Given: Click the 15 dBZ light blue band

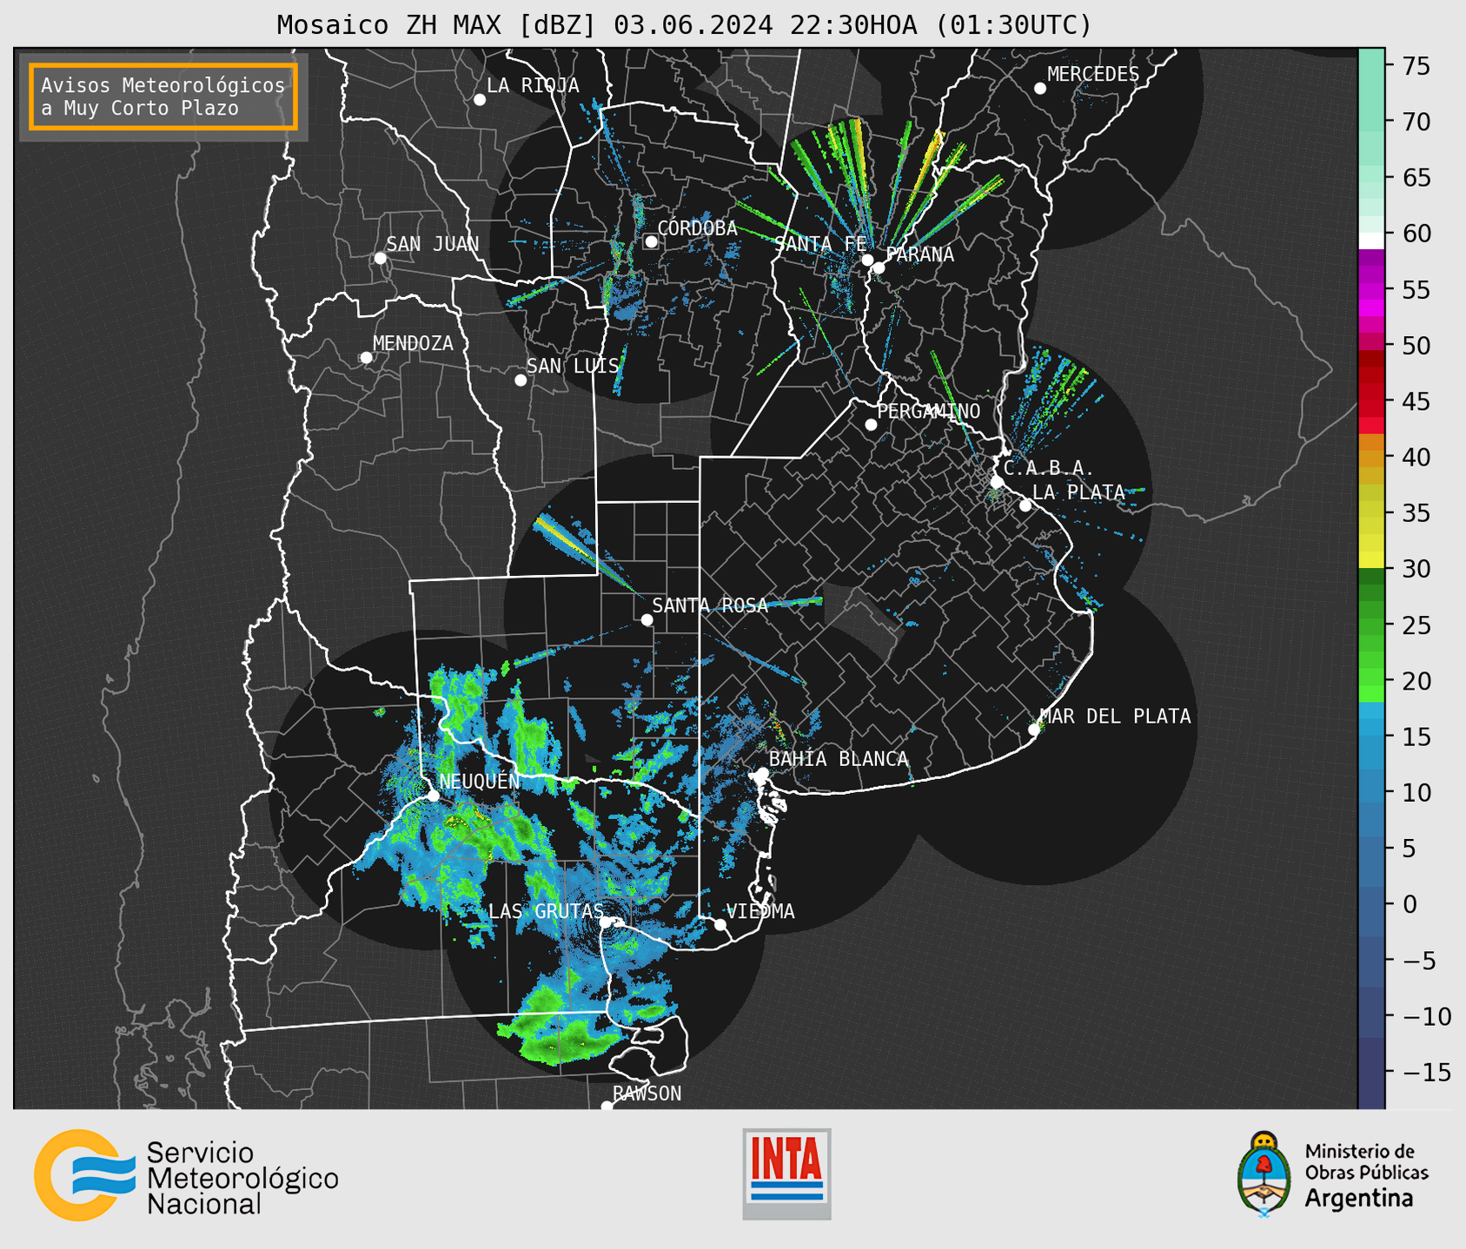Looking at the screenshot, I should click(x=1371, y=737).
